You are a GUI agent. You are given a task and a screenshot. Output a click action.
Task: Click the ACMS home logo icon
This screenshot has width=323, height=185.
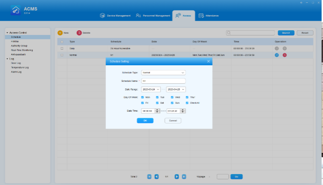[16, 10]
